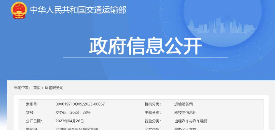This screenshot has height=130, width=275.
Task: Click the national emblem logo
Action: pyautogui.click(x=19, y=10)
